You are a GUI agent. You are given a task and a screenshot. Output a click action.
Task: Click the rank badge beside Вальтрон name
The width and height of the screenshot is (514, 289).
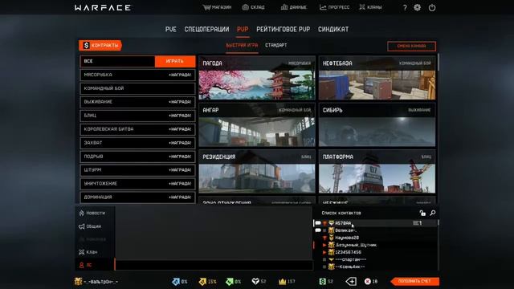(79, 282)
